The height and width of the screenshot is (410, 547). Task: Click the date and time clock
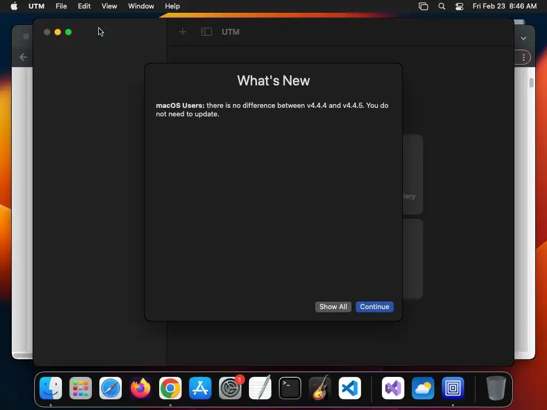504,6
